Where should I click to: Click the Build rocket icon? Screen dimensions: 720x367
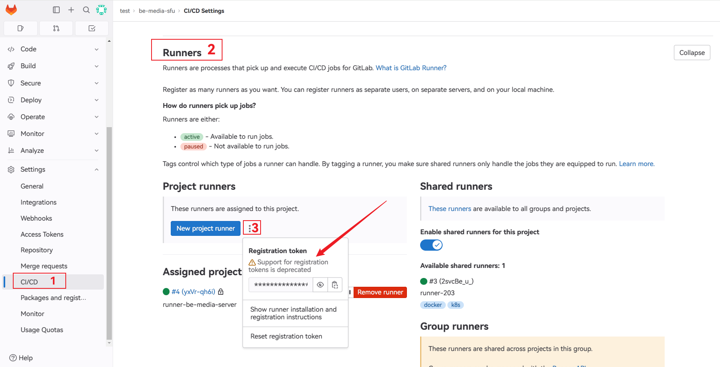(11, 66)
